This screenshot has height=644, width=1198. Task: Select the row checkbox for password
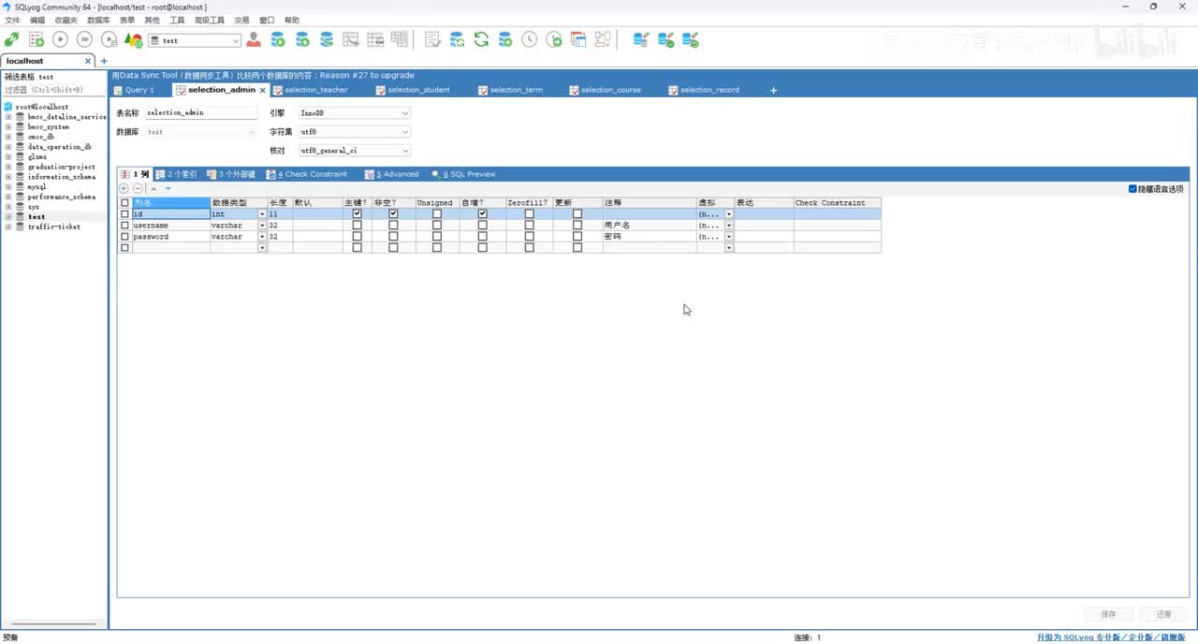(124, 237)
